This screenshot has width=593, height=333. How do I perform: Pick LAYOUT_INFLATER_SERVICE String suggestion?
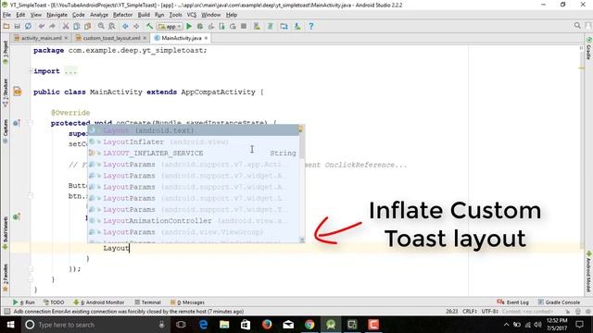click(x=194, y=153)
